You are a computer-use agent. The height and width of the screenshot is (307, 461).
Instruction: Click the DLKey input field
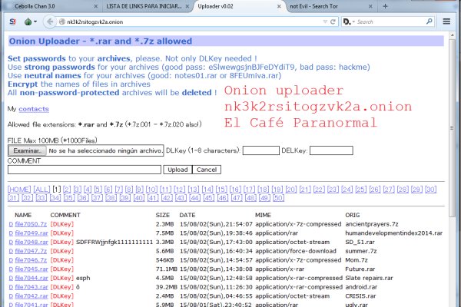(x=260, y=150)
